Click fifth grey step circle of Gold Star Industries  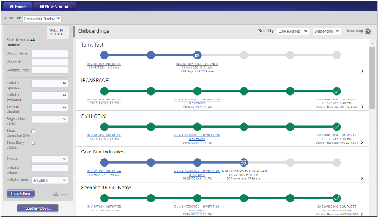pyautogui.click(x=290, y=162)
